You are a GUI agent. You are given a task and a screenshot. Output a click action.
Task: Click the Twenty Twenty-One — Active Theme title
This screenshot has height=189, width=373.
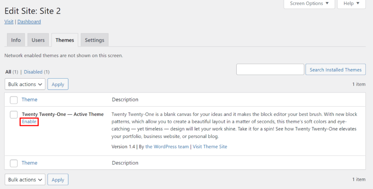(63, 114)
